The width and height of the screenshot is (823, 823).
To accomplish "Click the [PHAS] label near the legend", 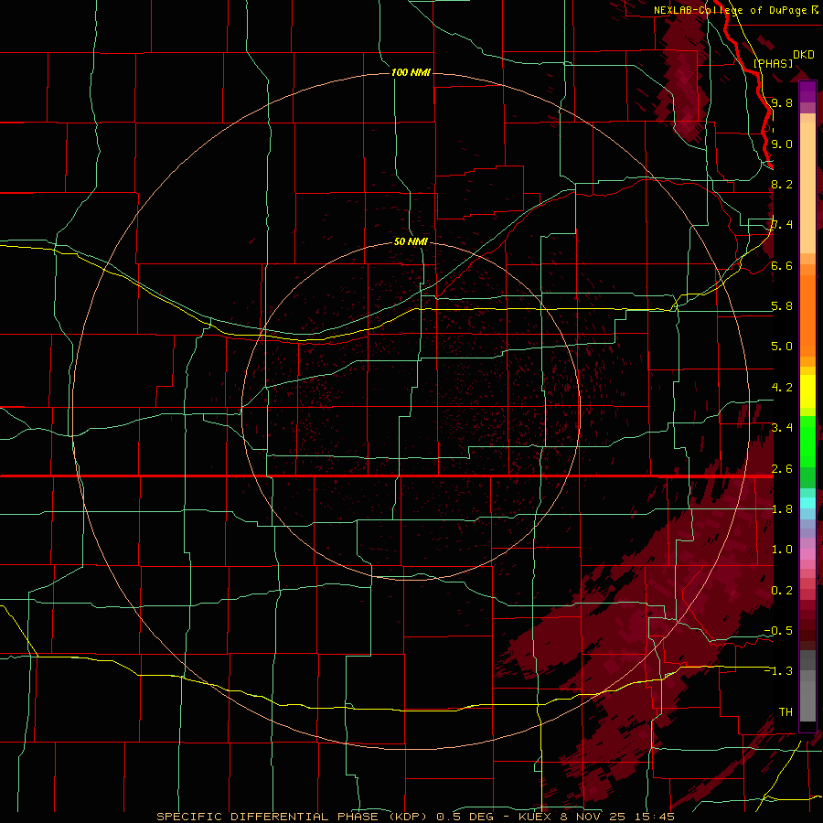I will (773, 63).
